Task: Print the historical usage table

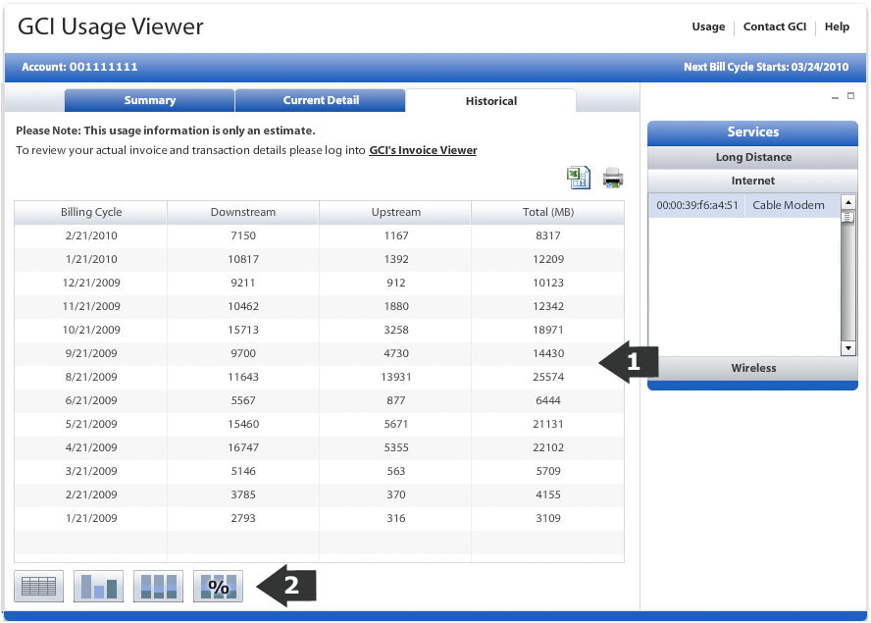Action: (613, 178)
